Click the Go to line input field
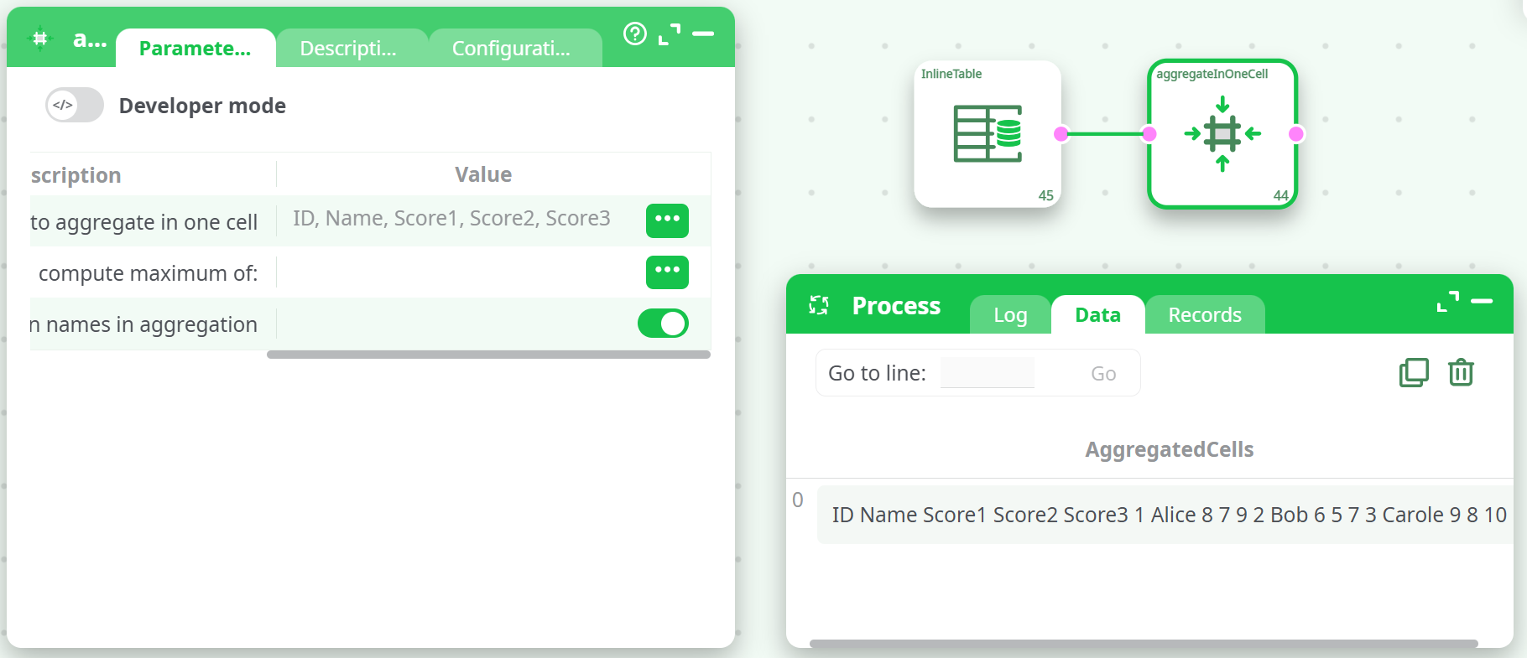The width and height of the screenshot is (1527, 658). pyautogui.click(x=987, y=373)
